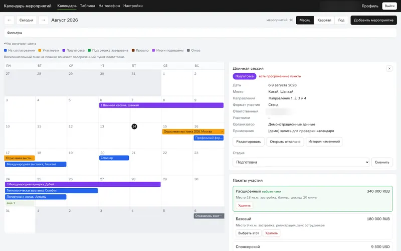
Task: Click Добавить мероприятие button
Action: point(373,20)
